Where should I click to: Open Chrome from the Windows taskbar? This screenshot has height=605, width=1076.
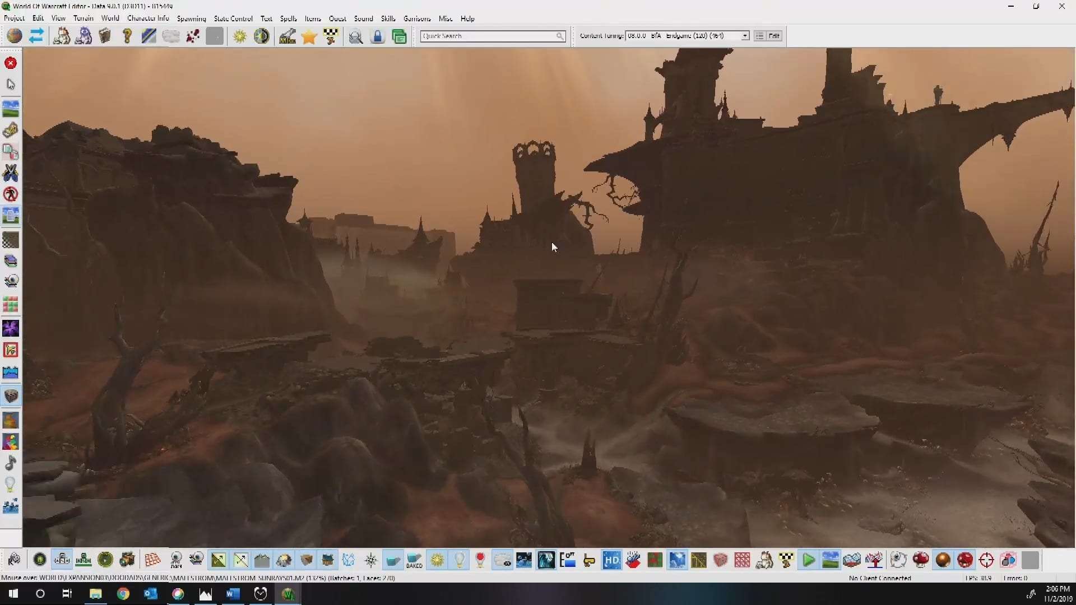coord(123,594)
